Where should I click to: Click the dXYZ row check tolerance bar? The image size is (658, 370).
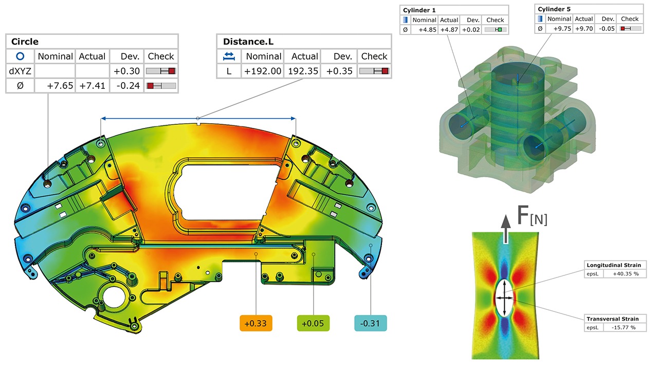click(161, 71)
